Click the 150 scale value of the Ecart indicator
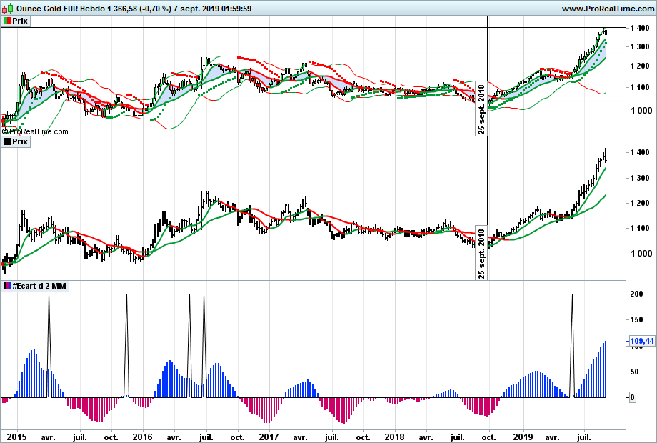Image resolution: width=657 pixels, height=443 pixels. (x=636, y=319)
